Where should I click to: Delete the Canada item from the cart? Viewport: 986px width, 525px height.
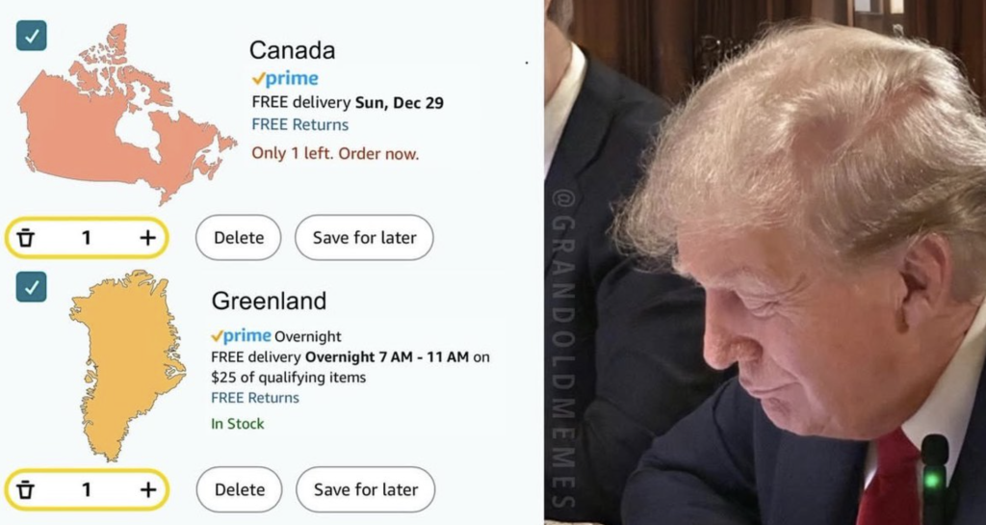pos(239,238)
